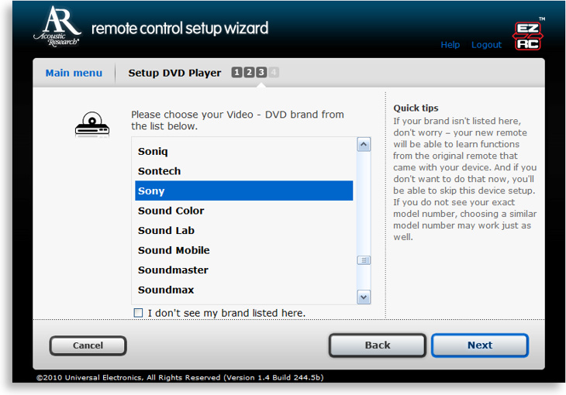Click the DVD player device icon

click(91, 124)
